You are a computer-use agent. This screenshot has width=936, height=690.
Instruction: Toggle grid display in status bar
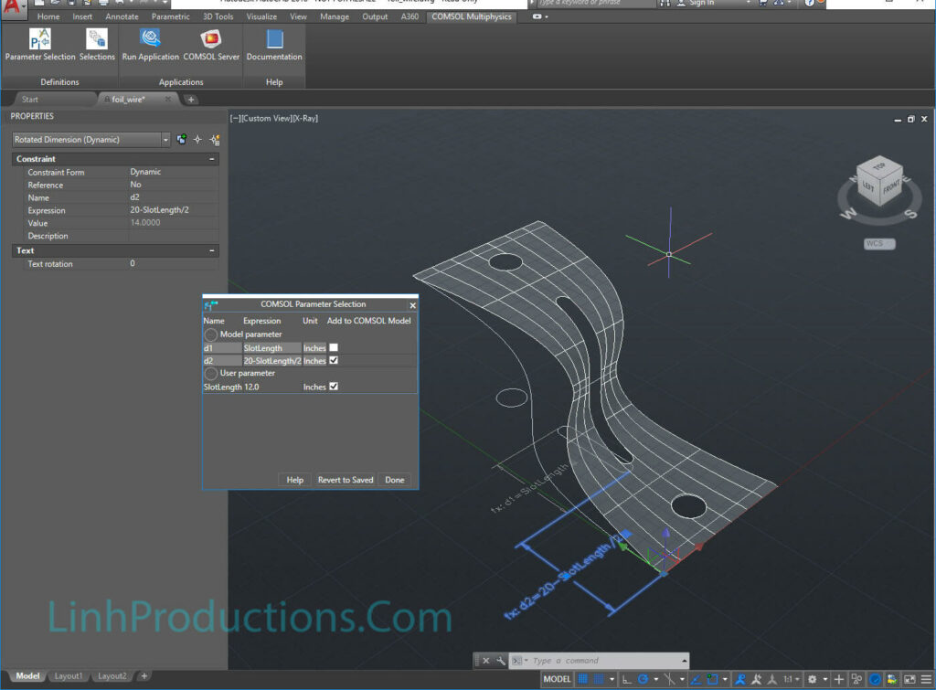(x=583, y=679)
